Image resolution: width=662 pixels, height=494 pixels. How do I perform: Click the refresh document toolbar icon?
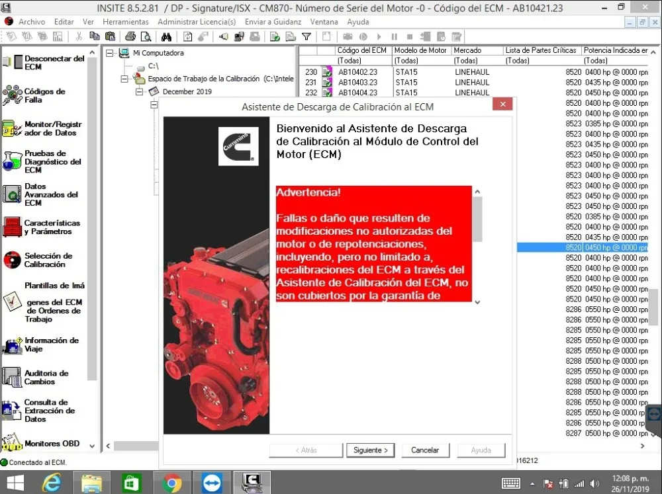187,36
